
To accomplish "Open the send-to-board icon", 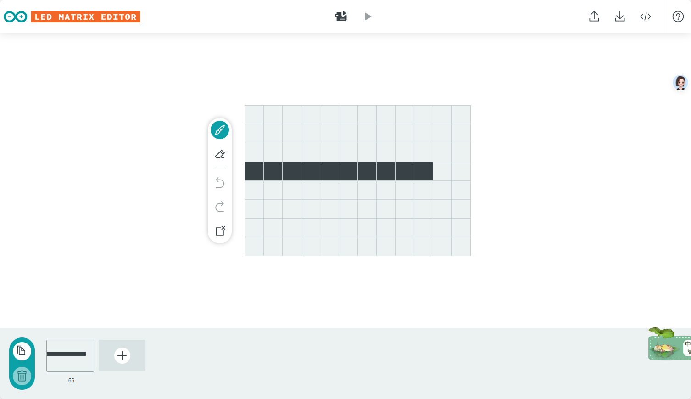I will pos(341,17).
